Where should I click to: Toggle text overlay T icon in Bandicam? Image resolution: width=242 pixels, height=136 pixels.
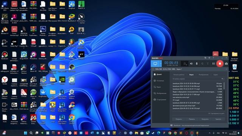208,63
